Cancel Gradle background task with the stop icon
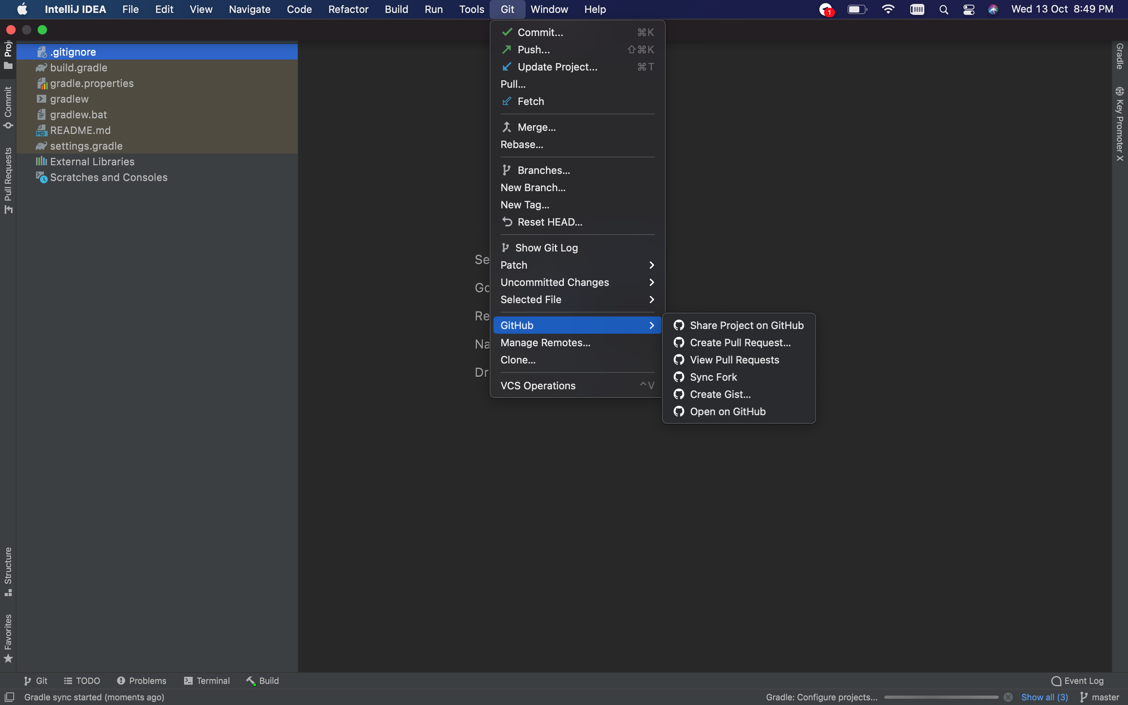Viewport: 1128px width, 705px height. (1008, 697)
